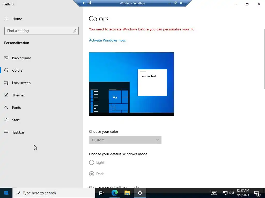Open the clock and date flyout

243,193
